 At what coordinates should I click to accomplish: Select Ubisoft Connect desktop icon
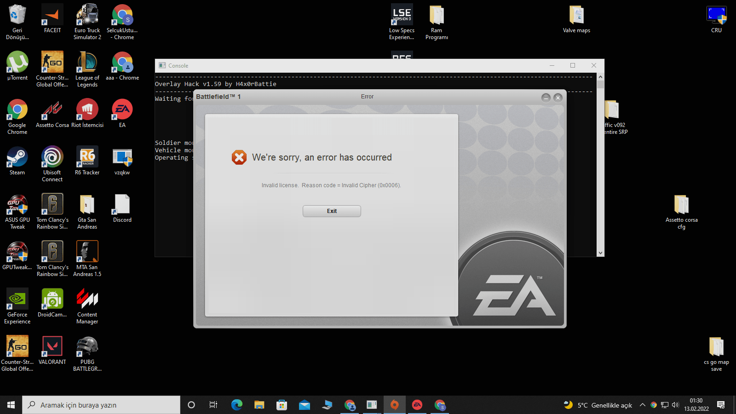tap(52, 164)
